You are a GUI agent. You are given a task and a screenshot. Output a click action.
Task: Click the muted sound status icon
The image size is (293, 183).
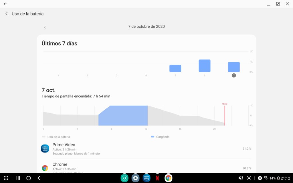click(x=241, y=178)
